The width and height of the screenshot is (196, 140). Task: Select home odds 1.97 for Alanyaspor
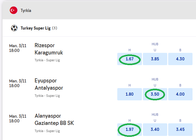coord(129,129)
